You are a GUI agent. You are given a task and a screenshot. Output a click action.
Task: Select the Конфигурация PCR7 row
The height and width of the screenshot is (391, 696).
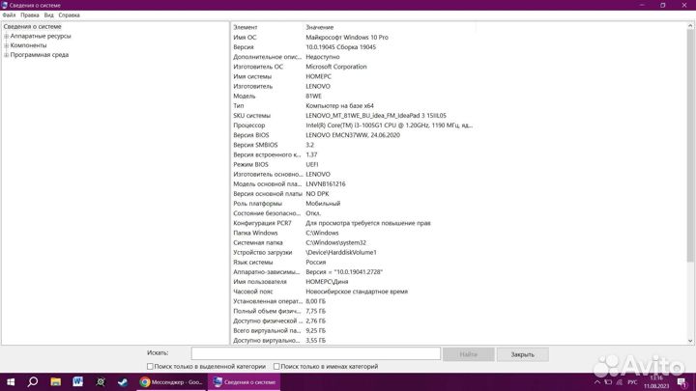point(353,223)
